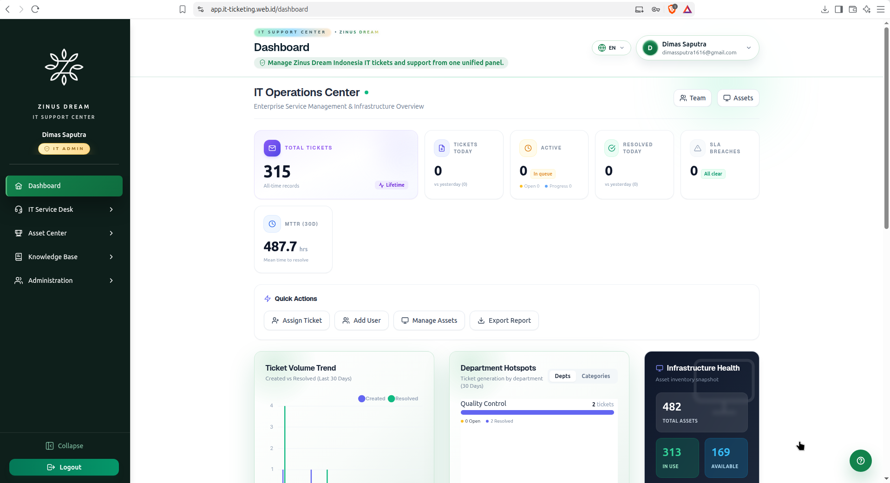Toggle the browser sidebar panel icon
This screenshot has height=483, width=890.
(x=839, y=9)
